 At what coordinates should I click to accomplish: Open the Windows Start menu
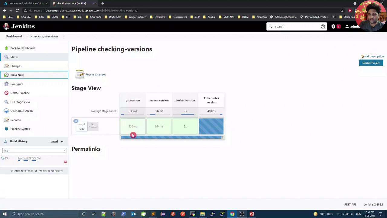(5, 214)
